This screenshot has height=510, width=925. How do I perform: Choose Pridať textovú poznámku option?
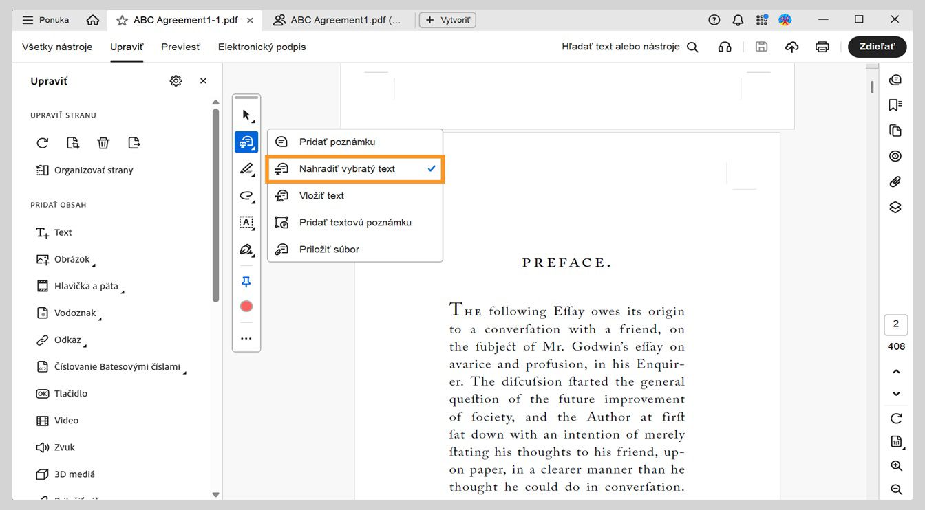tap(355, 222)
